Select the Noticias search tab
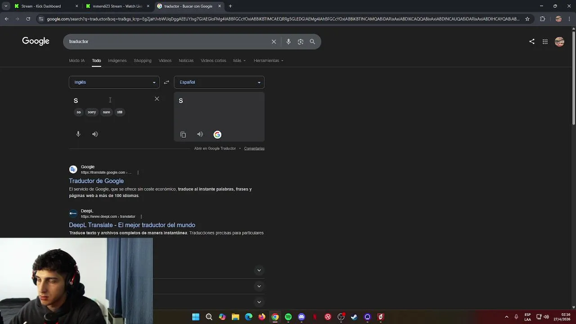This screenshot has height=324, width=576. [x=186, y=60]
